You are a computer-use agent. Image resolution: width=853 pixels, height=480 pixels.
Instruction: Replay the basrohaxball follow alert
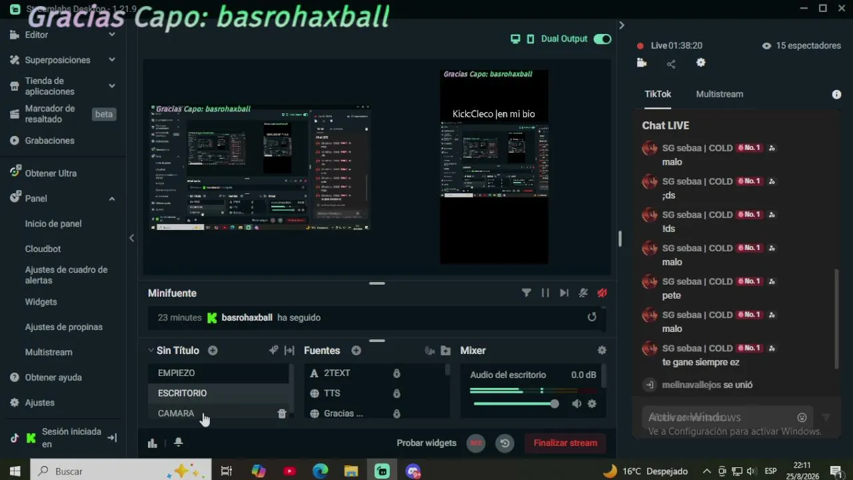(592, 317)
